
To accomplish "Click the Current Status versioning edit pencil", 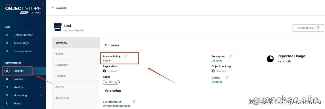I will (134, 101).
